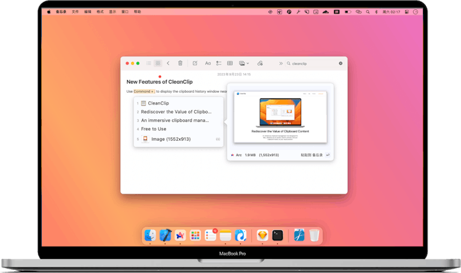Open Notes from the Dock
Screen dimensions: 461x273
click(226, 235)
